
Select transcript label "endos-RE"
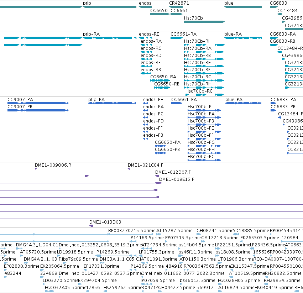point(149,34)
